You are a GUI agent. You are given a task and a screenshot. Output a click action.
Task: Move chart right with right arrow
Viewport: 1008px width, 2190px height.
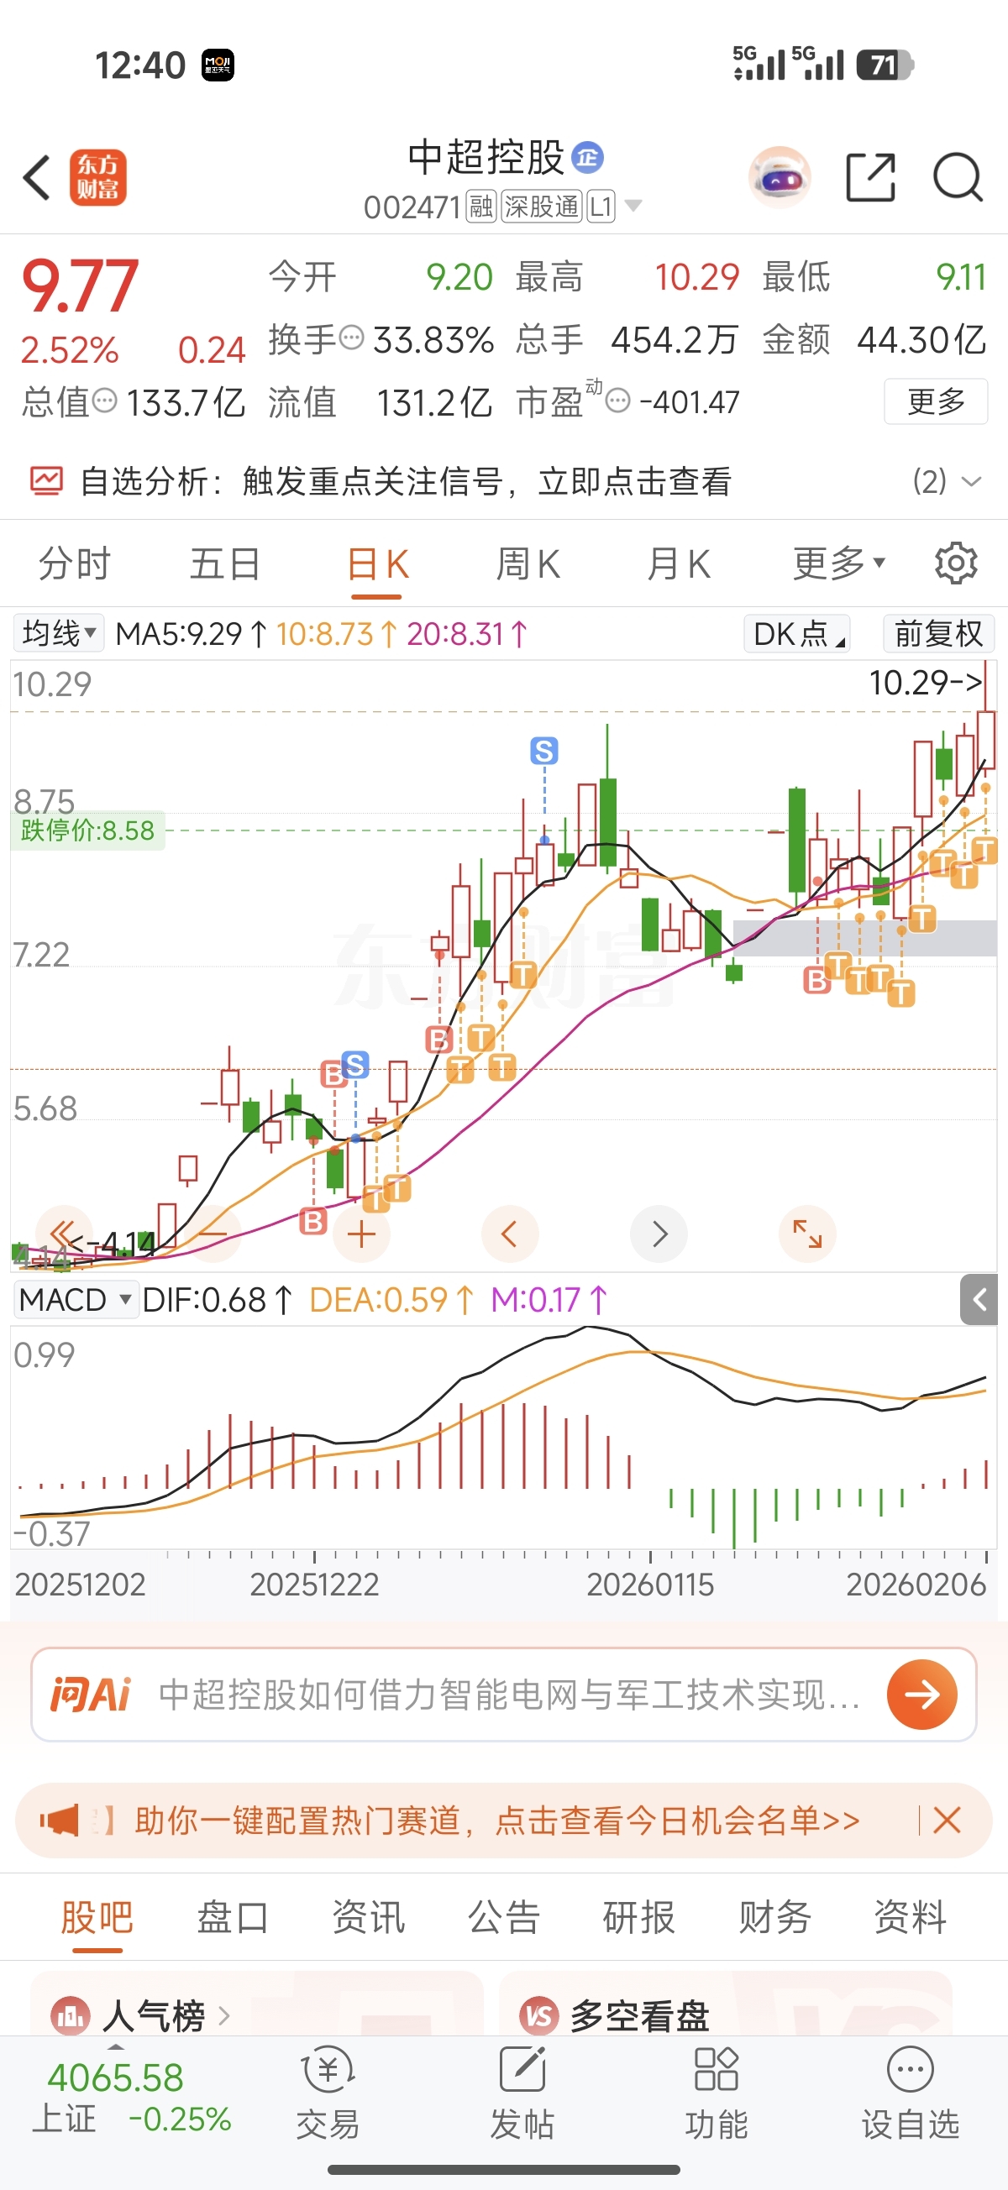[x=659, y=1234]
